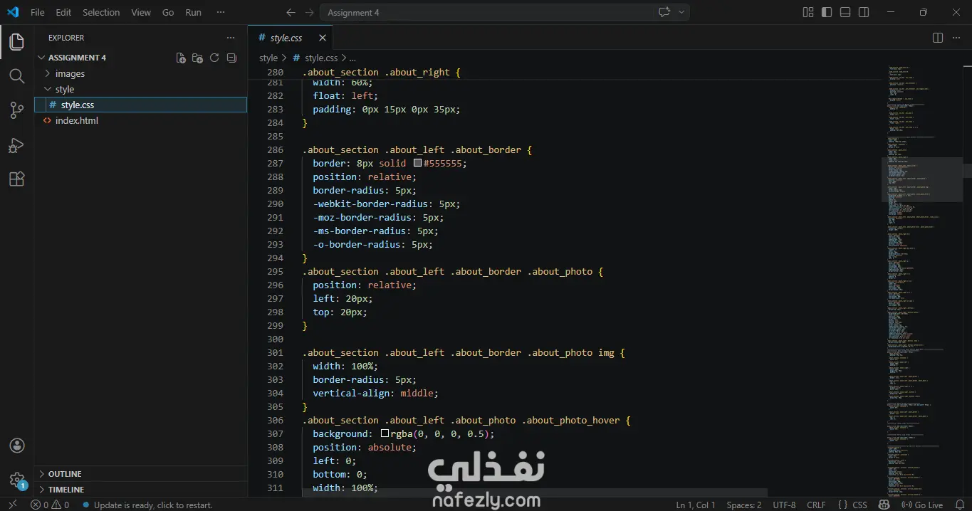972x511 pixels.
Task: Open the Go menu
Action: [x=168, y=12]
